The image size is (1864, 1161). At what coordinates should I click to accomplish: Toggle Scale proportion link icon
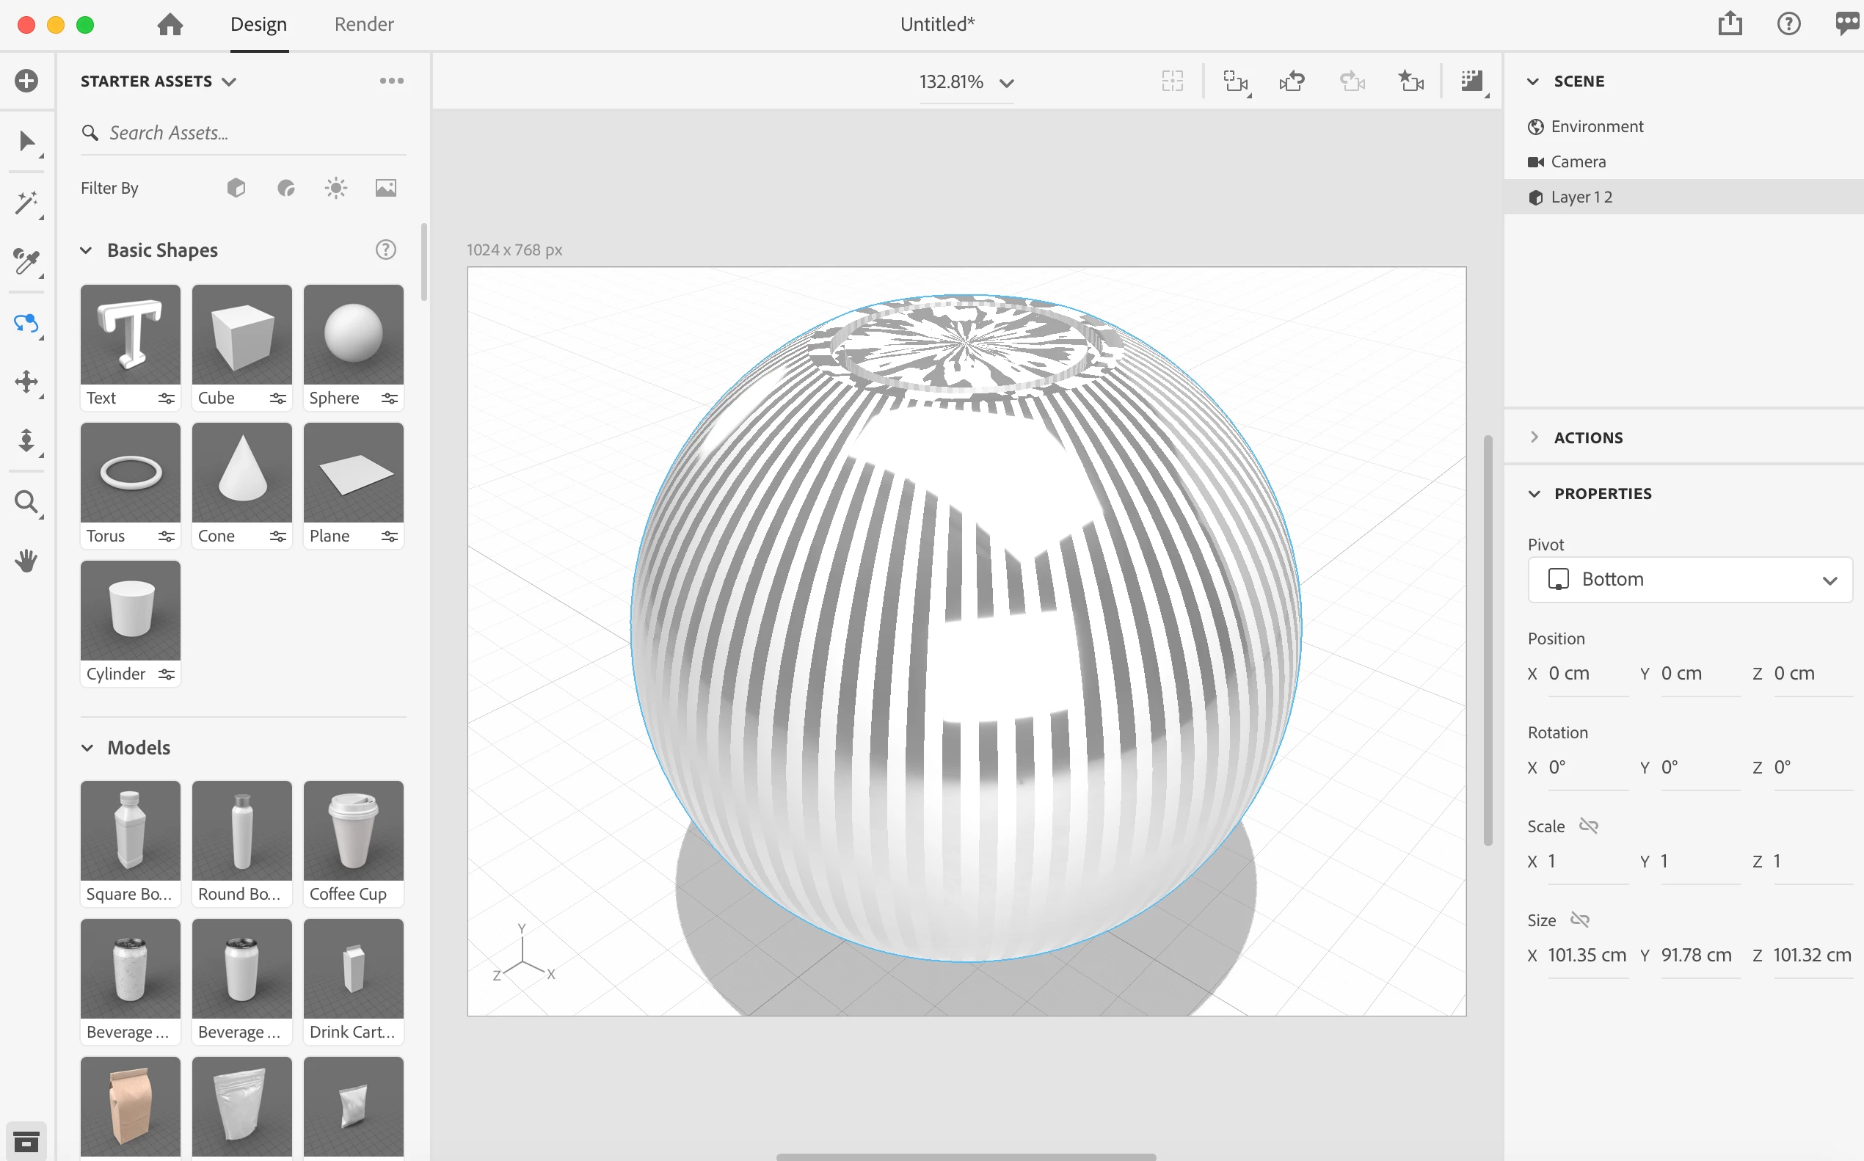pos(1588,826)
